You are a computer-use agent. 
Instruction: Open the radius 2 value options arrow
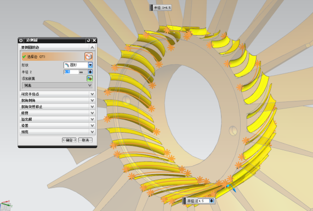90,72
